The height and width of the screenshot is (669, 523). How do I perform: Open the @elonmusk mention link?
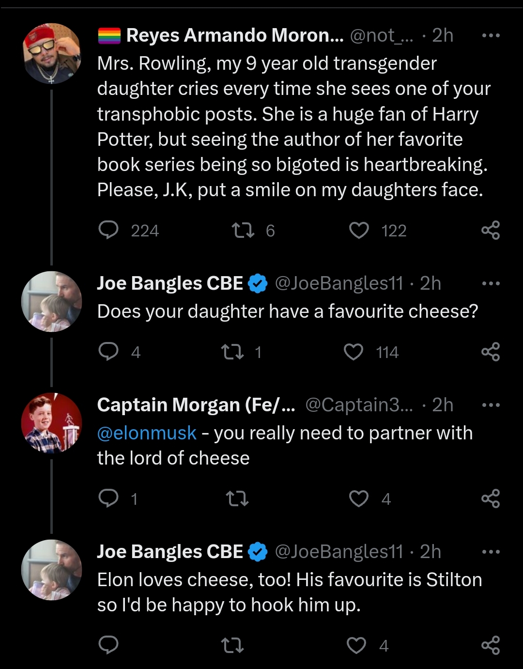[147, 433]
